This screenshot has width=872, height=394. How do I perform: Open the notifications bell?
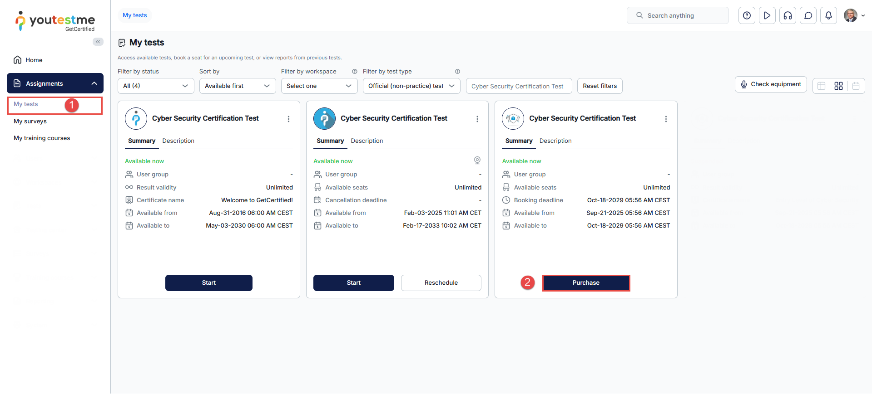tap(828, 15)
